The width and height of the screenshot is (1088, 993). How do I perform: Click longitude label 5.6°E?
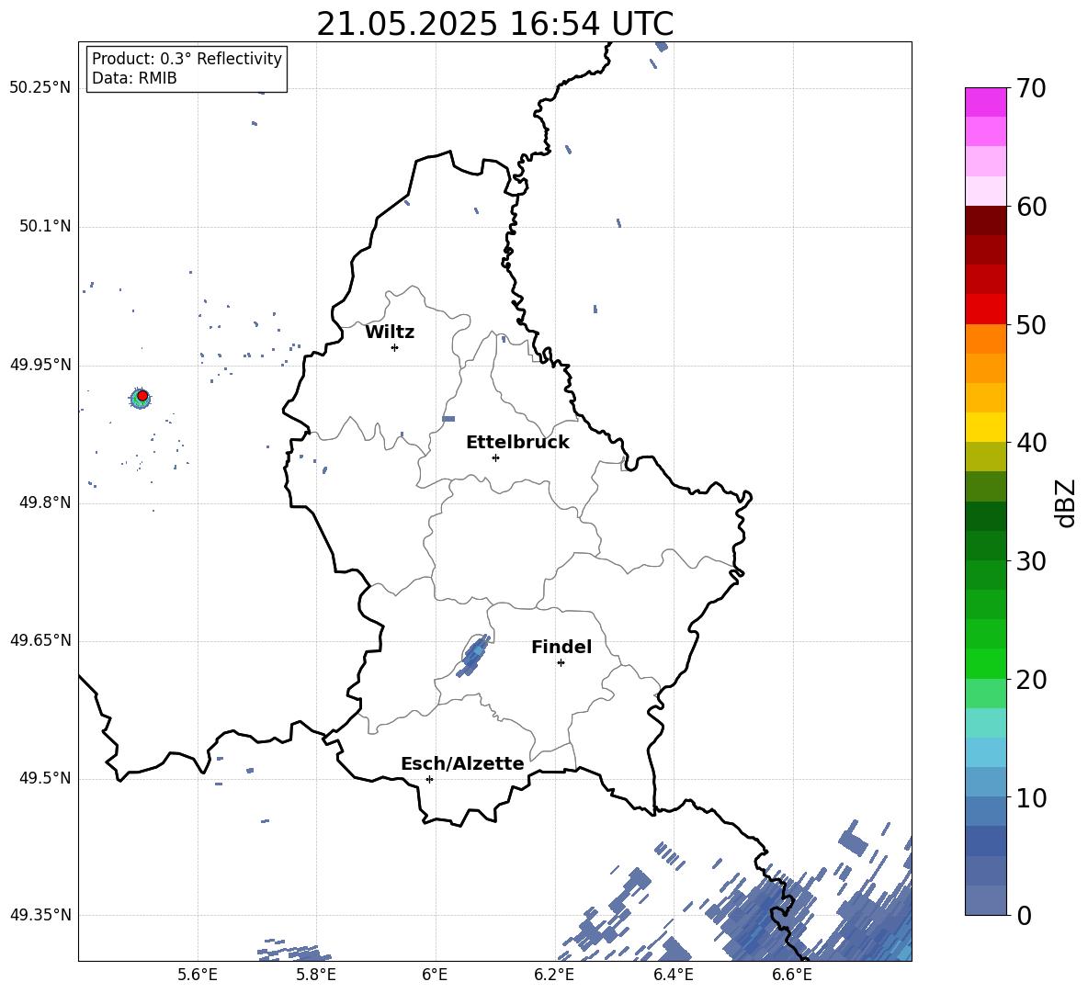(198, 976)
